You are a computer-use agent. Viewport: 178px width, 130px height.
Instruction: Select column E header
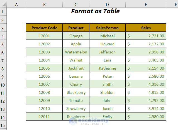146,5
